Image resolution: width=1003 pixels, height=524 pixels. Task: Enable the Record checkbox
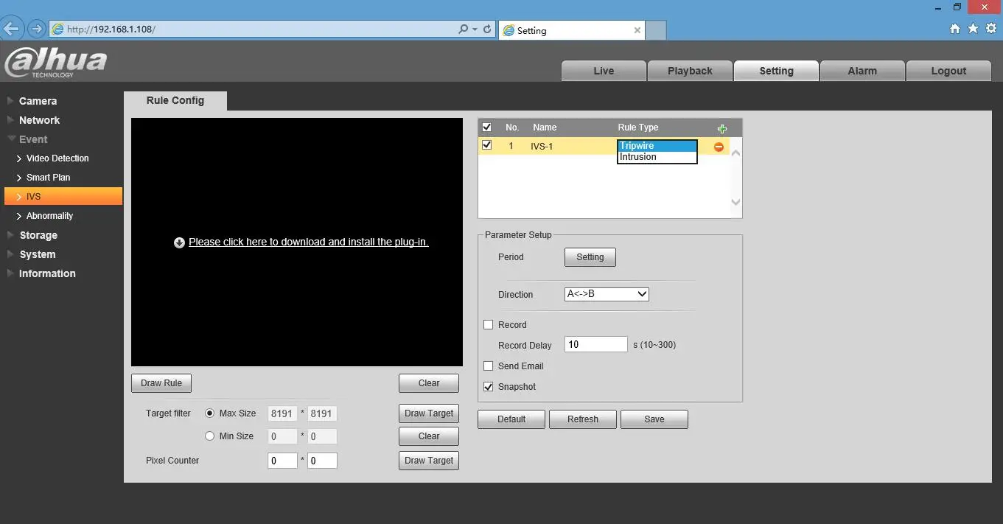488,325
